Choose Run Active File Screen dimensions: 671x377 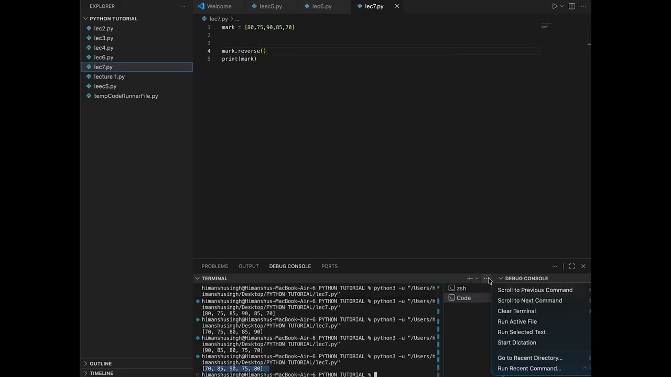tap(517, 321)
